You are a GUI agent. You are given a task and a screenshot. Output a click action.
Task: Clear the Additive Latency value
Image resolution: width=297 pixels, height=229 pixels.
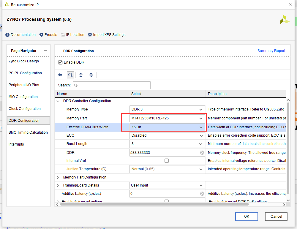(202, 194)
